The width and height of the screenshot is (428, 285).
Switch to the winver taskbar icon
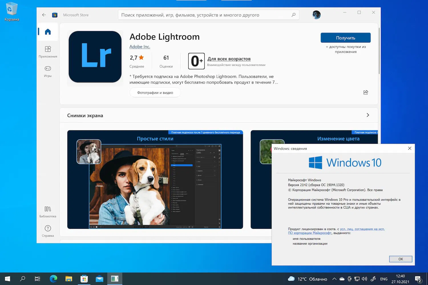click(x=115, y=279)
